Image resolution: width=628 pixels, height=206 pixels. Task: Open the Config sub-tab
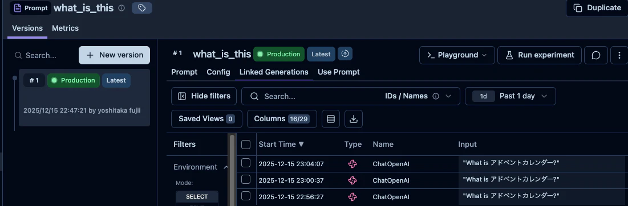tap(218, 72)
